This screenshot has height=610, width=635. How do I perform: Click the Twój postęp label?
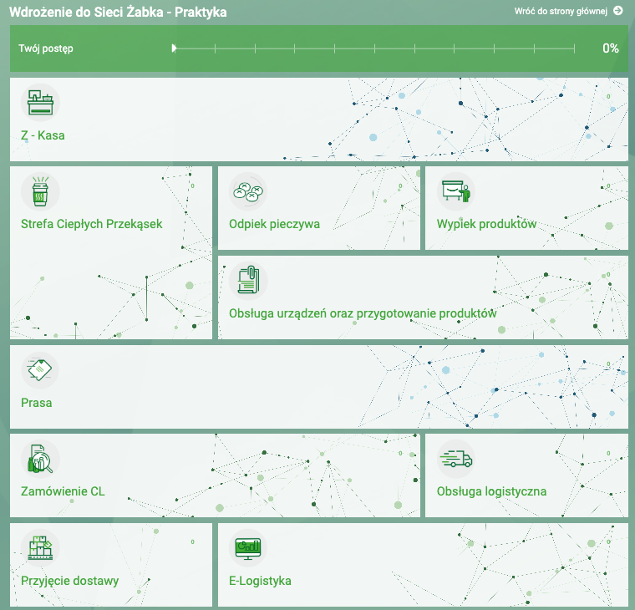46,48
